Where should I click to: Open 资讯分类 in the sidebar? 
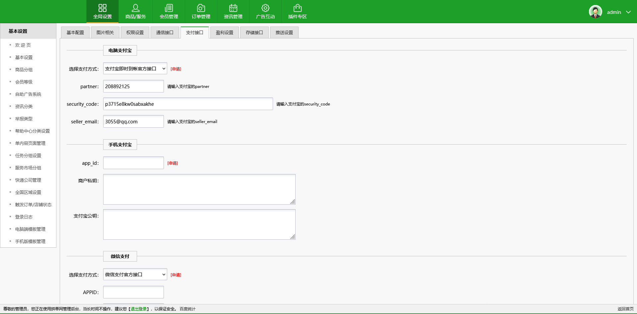[x=24, y=106]
